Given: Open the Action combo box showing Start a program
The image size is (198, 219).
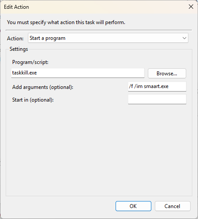Looking at the screenshot, I should [x=108, y=38].
